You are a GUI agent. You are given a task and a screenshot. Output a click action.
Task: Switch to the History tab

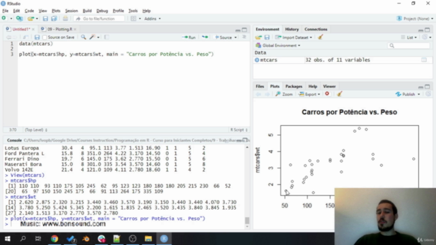click(x=292, y=29)
